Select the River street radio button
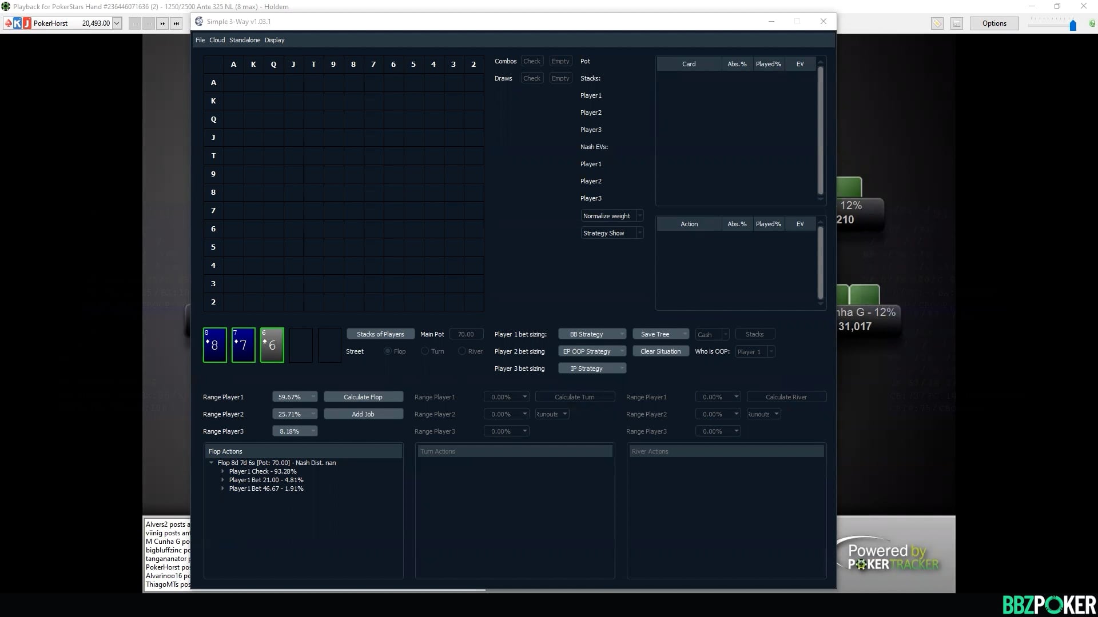This screenshot has height=617, width=1098. click(x=463, y=351)
